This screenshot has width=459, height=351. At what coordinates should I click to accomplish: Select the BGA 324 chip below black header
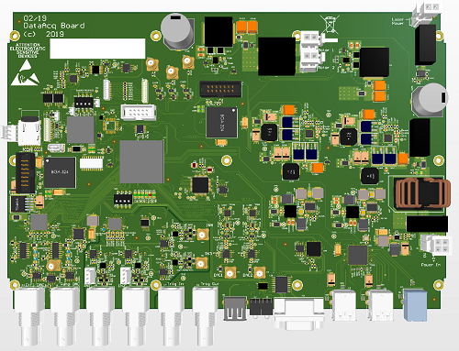point(221,122)
